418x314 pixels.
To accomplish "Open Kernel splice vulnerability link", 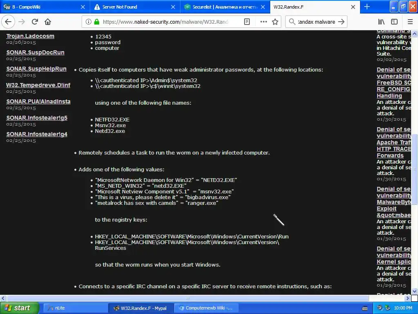I will tap(394, 255).
